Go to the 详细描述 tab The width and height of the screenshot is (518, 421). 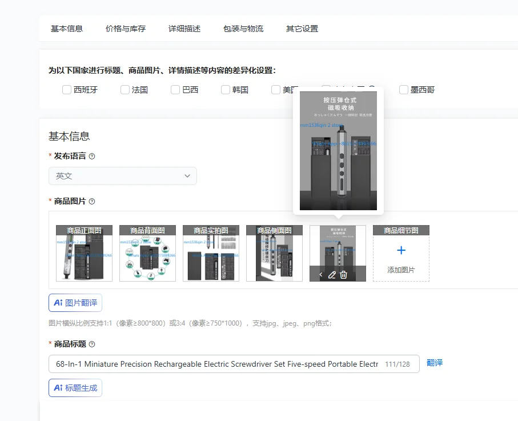184,29
